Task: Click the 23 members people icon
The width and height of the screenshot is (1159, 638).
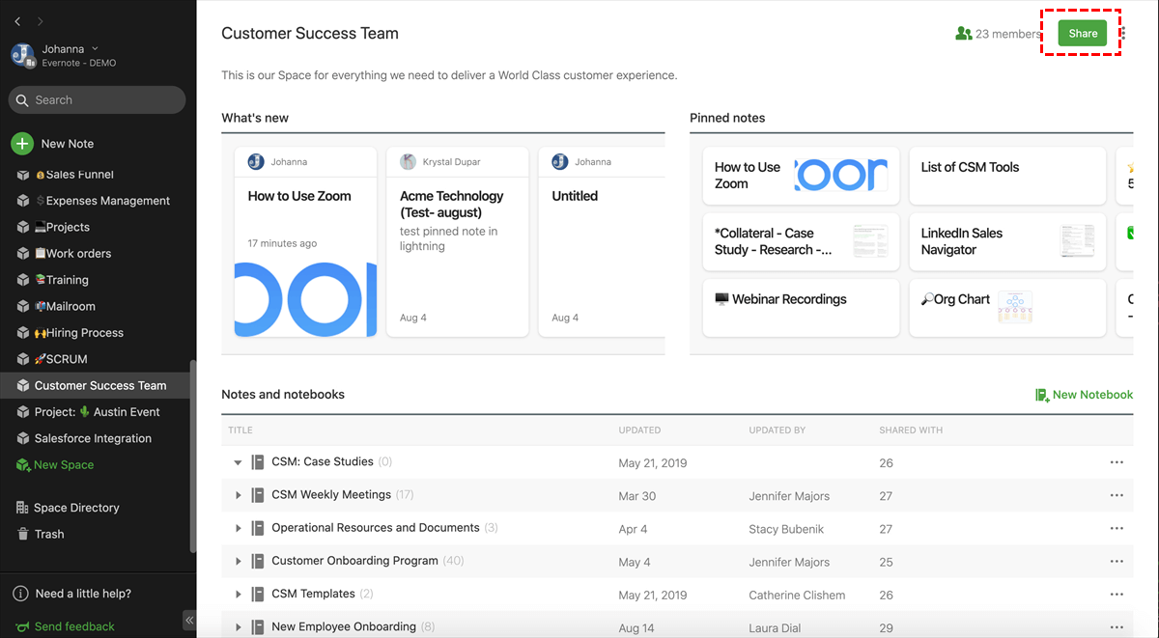Action: pyautogui.click(x=963, y=34)
